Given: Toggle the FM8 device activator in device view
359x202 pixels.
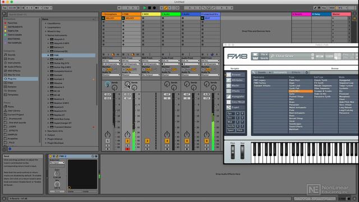Looking at the screenshot, I should 50,156.
